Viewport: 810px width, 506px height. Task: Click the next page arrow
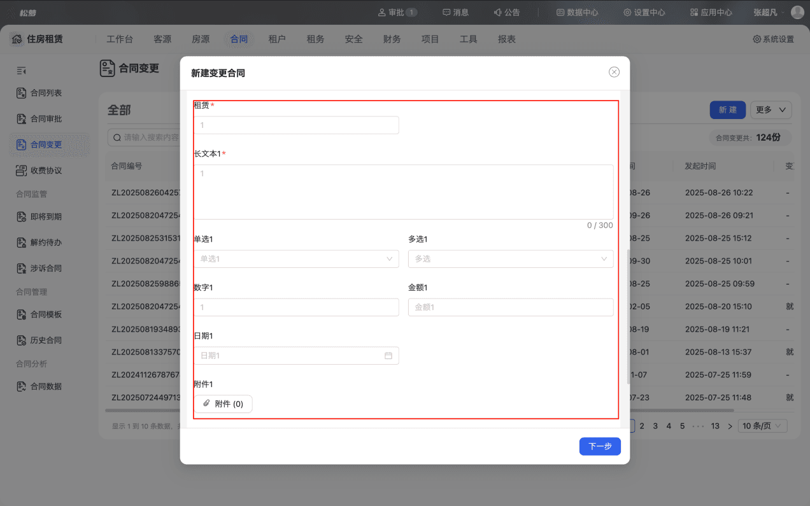tap(730, 426)
